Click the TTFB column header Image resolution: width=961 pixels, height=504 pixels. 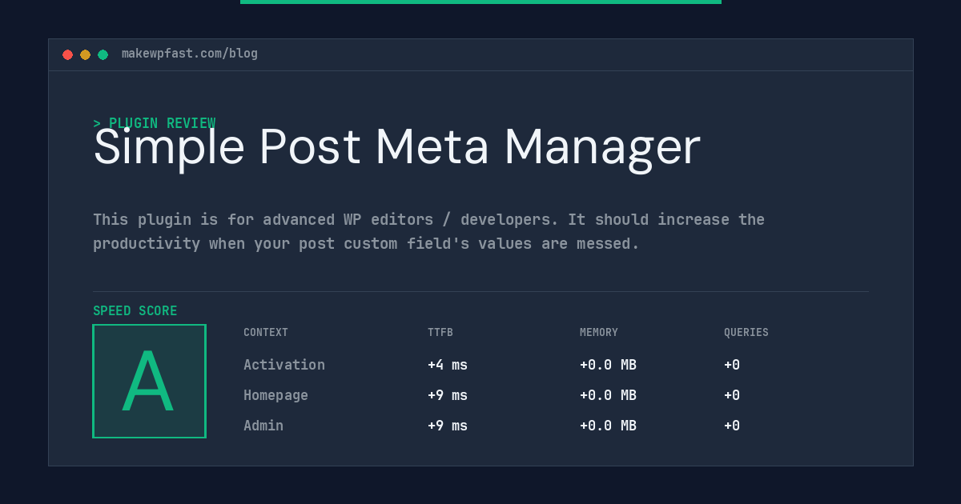pyautogui.click(x=440, y=333)
